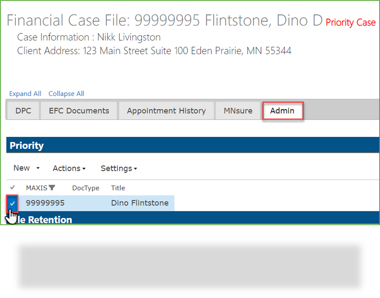Screen dimensions: 380x298
Task: Click the dropdown arrow on Actions
Action: pyautogui.click(x=83, y=169)
